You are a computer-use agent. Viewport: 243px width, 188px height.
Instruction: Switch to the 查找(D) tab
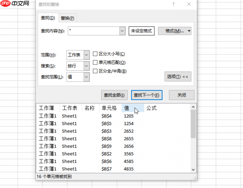pyautogui.click(x=48, y=18)
